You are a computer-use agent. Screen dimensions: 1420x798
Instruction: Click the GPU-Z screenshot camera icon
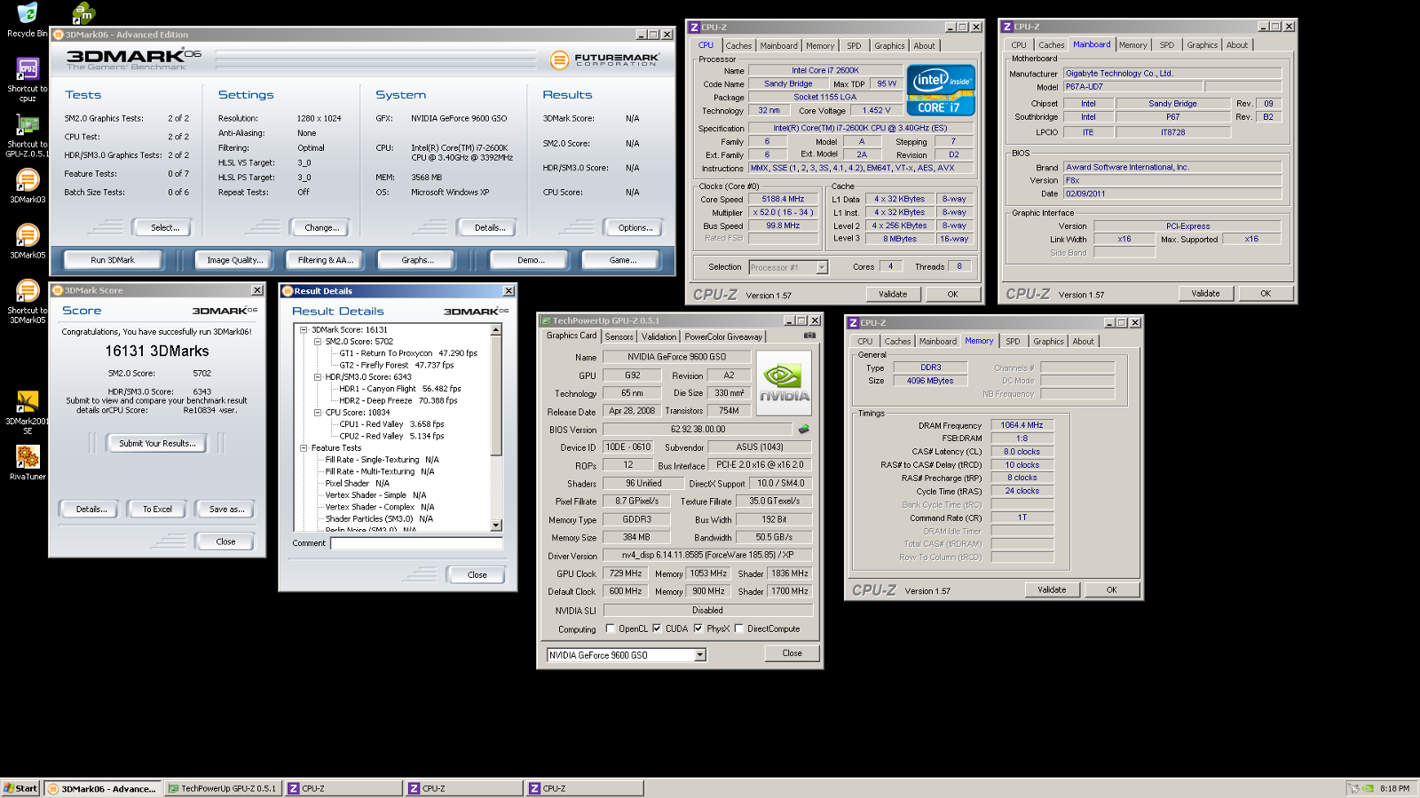[x=809, y=336]
